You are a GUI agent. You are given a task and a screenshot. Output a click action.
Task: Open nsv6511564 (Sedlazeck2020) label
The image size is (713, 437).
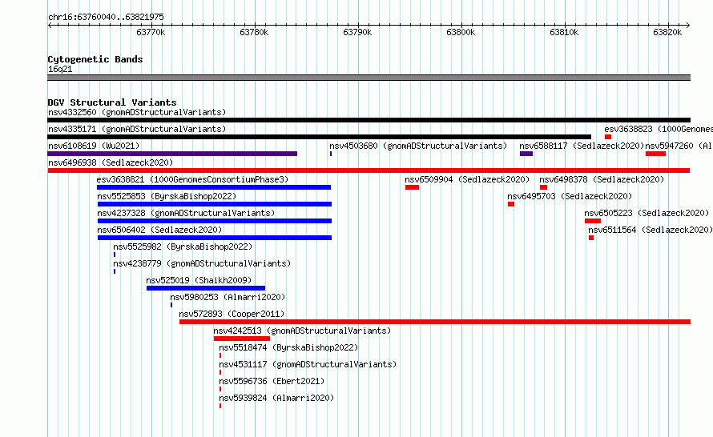651,230
